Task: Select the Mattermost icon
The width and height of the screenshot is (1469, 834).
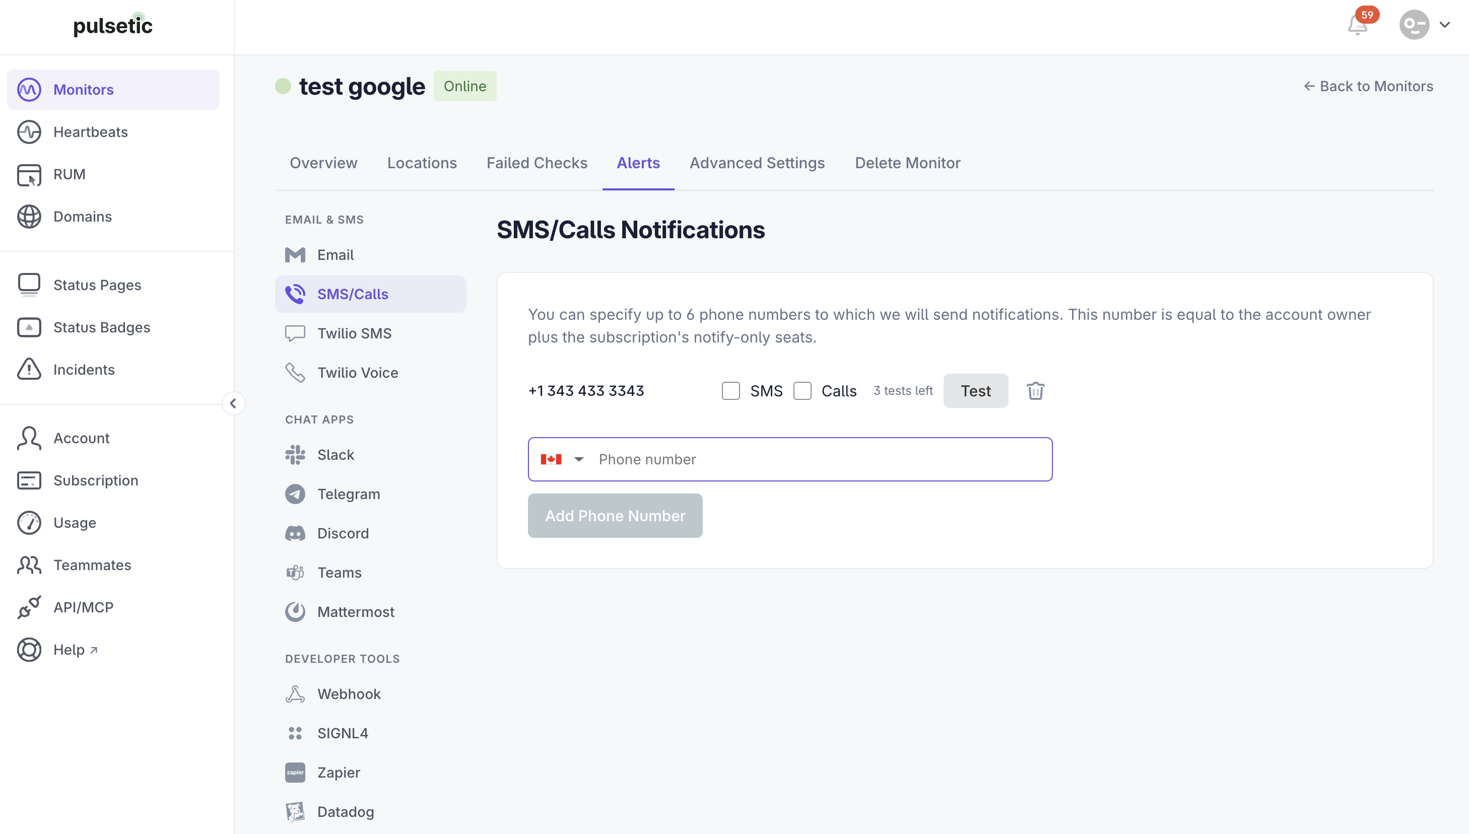Action: [x=295, y=612]
